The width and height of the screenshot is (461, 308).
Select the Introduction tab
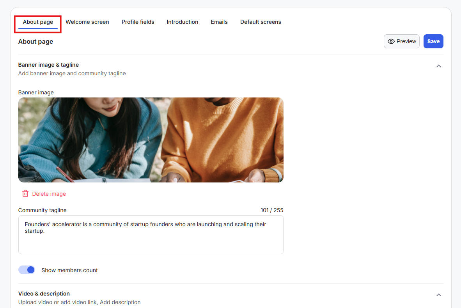coord(182,22)
